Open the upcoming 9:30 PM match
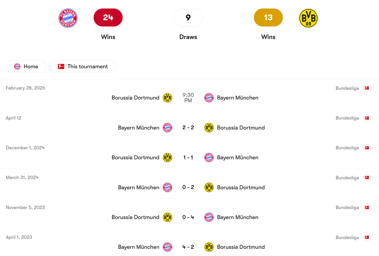Image resolution: width=379 pixels, height=256 pixels. (x=188, y=98)
